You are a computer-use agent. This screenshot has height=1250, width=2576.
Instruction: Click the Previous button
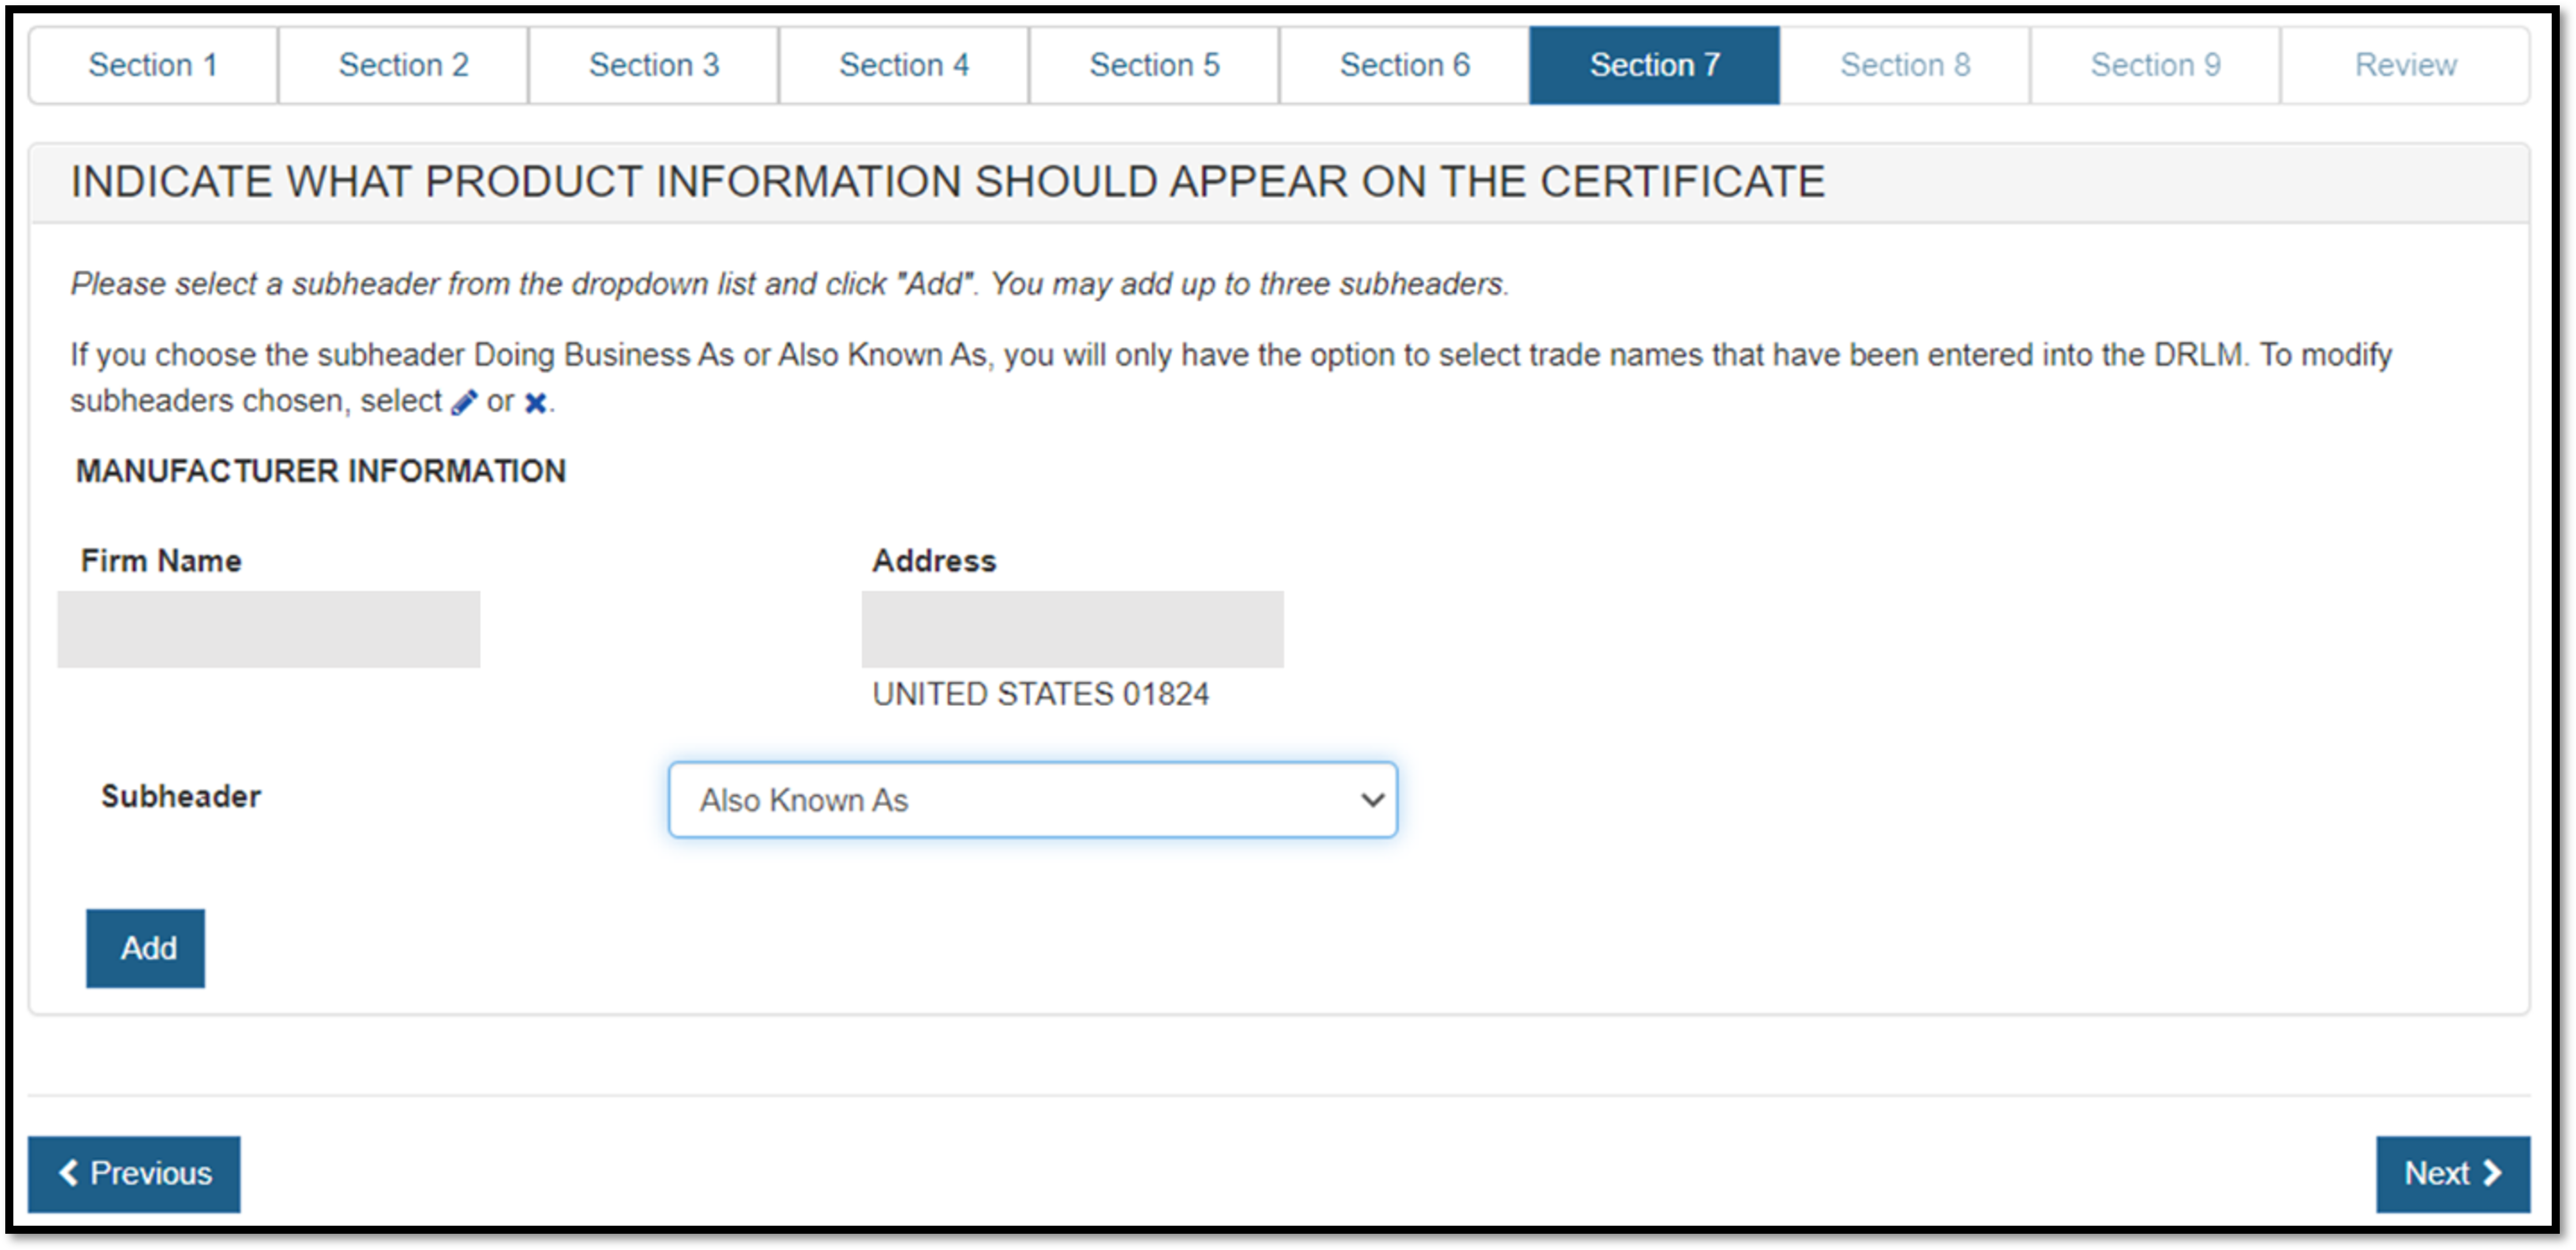click(x=134, y=1173)
